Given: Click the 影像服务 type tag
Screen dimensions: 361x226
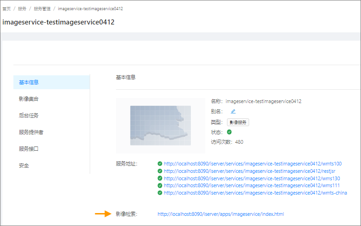Looking at the screenshot, I should click(x=239, y=122).
